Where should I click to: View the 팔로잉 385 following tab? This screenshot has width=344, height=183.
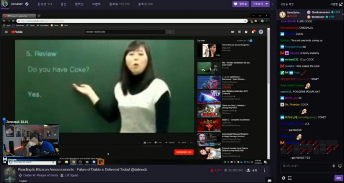point(145,4)
